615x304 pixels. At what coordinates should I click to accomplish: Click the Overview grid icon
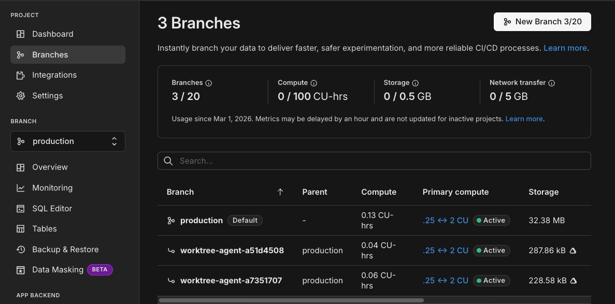(x=20, y=167)
